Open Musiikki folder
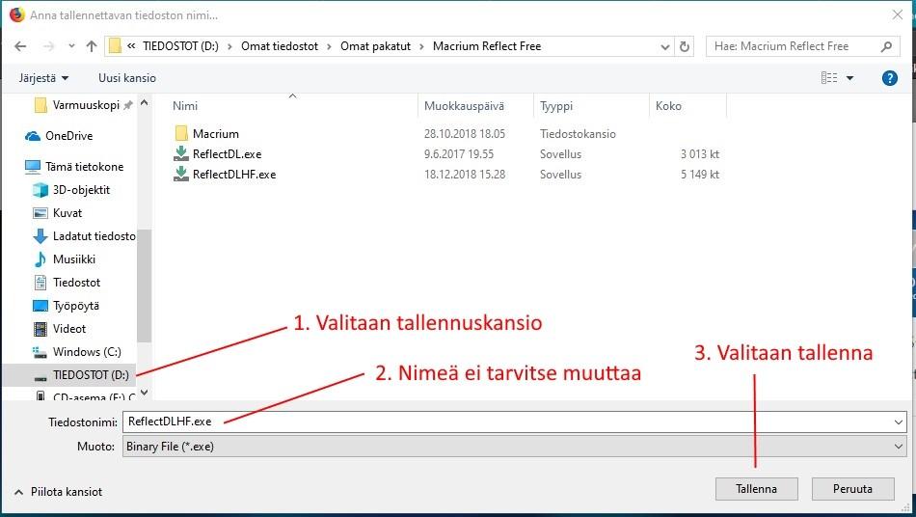The image size is (916, 517). pyautogui.click(x=73, y=259)
